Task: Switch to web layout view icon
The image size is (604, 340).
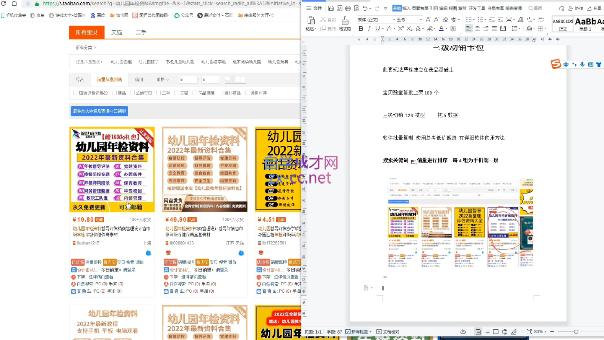Action: coord(505,332)
